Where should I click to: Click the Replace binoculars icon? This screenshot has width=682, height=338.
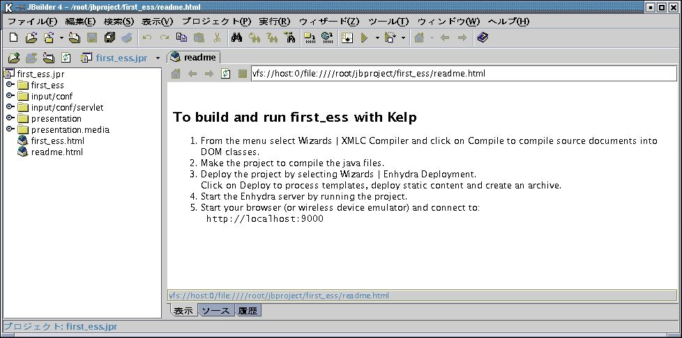pyautogui.click(x=272, y=38)
